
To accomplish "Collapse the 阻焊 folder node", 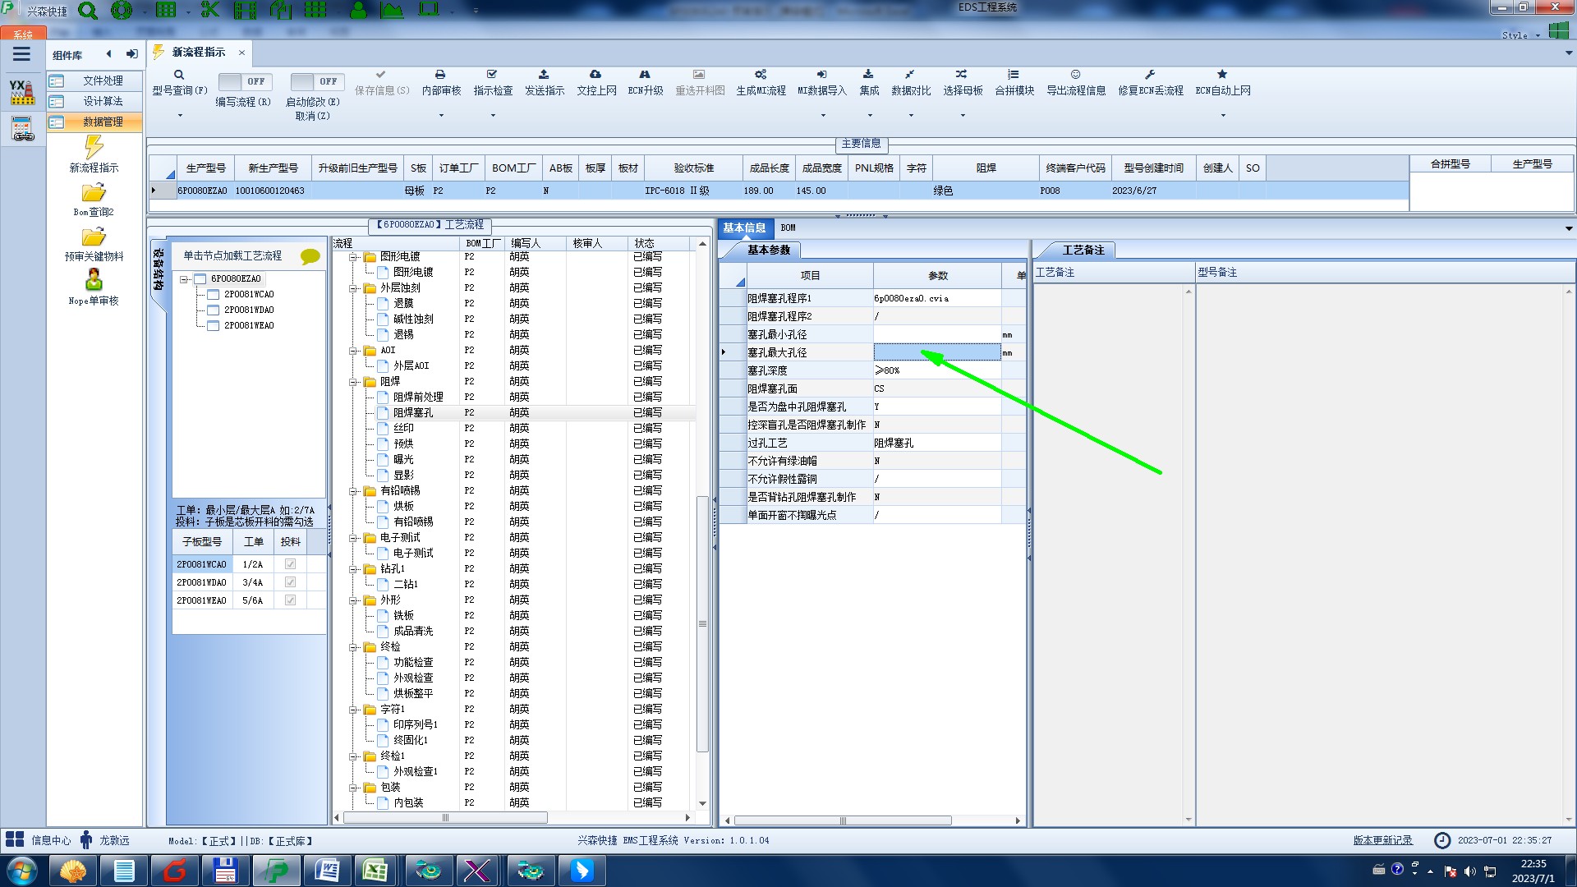I will coord(353,382).
